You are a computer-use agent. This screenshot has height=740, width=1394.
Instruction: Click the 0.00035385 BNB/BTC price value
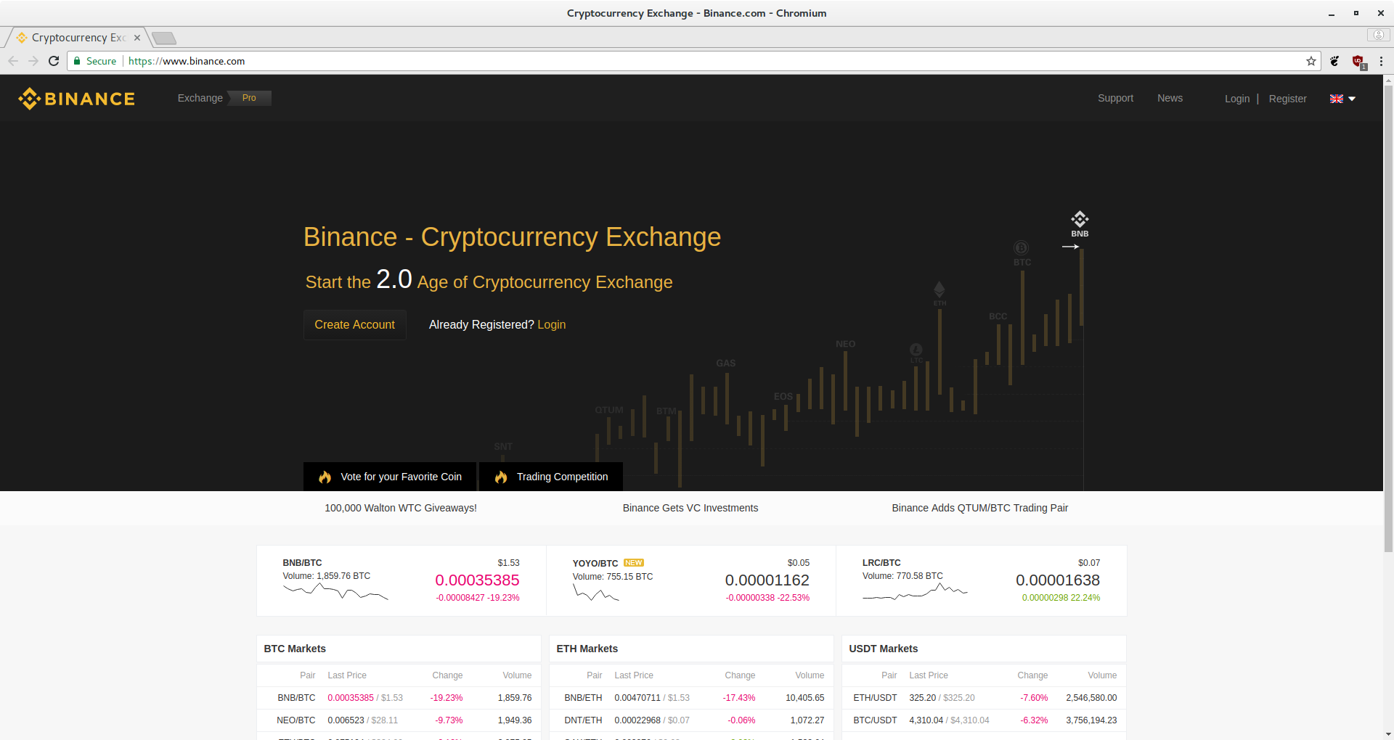[x=477, y=580]
